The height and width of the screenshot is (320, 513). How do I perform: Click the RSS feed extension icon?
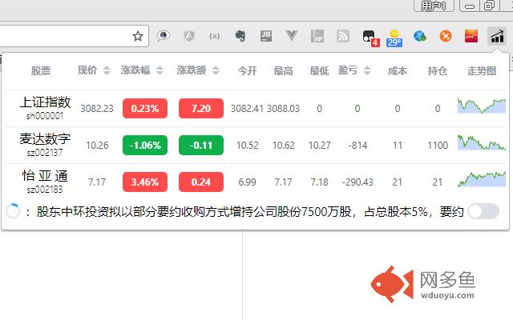click(x=343, y=36)
